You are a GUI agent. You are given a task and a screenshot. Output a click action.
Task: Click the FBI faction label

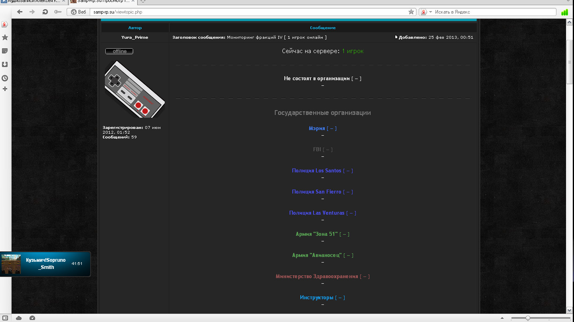pyautogui.click(x=317, y=150)
